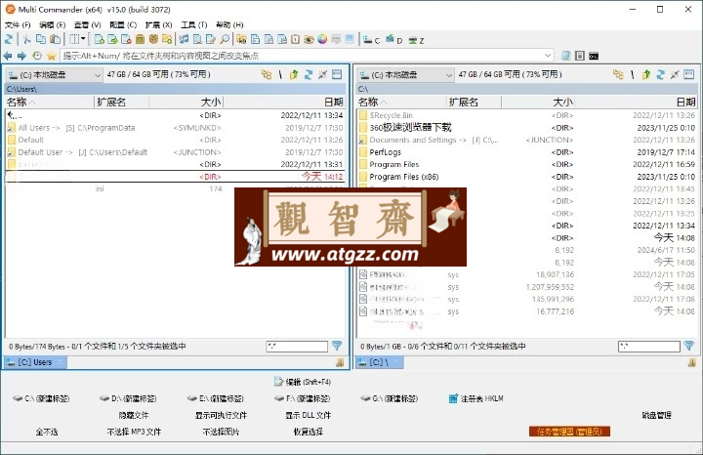Select the Default folder row
Image resolution: width=703 pixels, height=455 pixels.
click(176, 140)
